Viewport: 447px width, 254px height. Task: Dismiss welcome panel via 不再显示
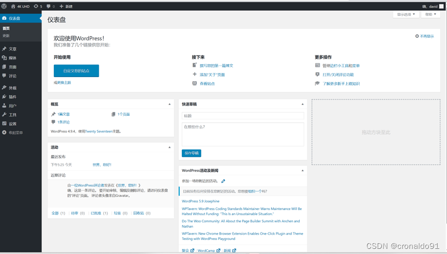coord(424,36)
